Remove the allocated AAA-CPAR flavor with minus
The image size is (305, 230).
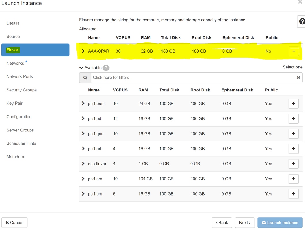(294, 51)
